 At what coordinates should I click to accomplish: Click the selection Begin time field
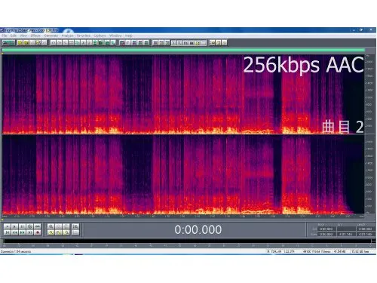click(x=326, y=229)
